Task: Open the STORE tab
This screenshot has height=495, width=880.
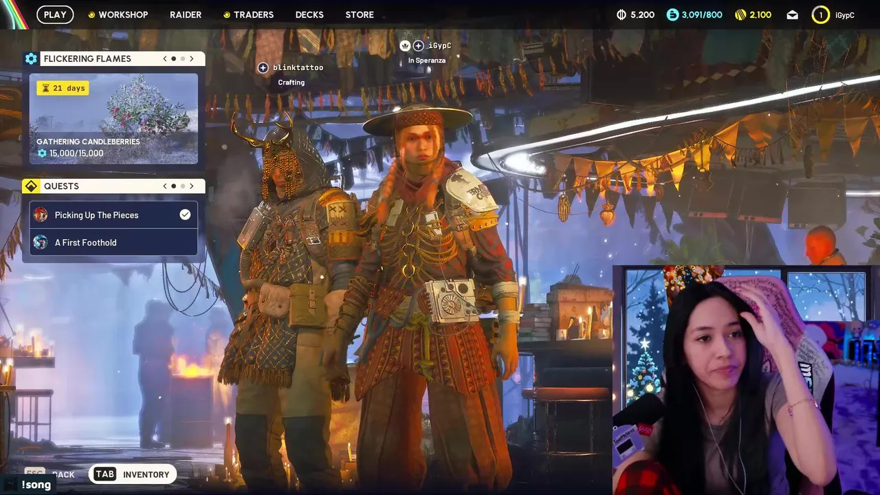Action: coord(360,14)
